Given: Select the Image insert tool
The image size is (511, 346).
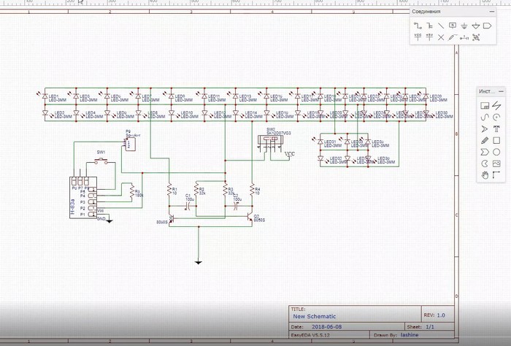Looking at the screenshot, I should point(496,164).
